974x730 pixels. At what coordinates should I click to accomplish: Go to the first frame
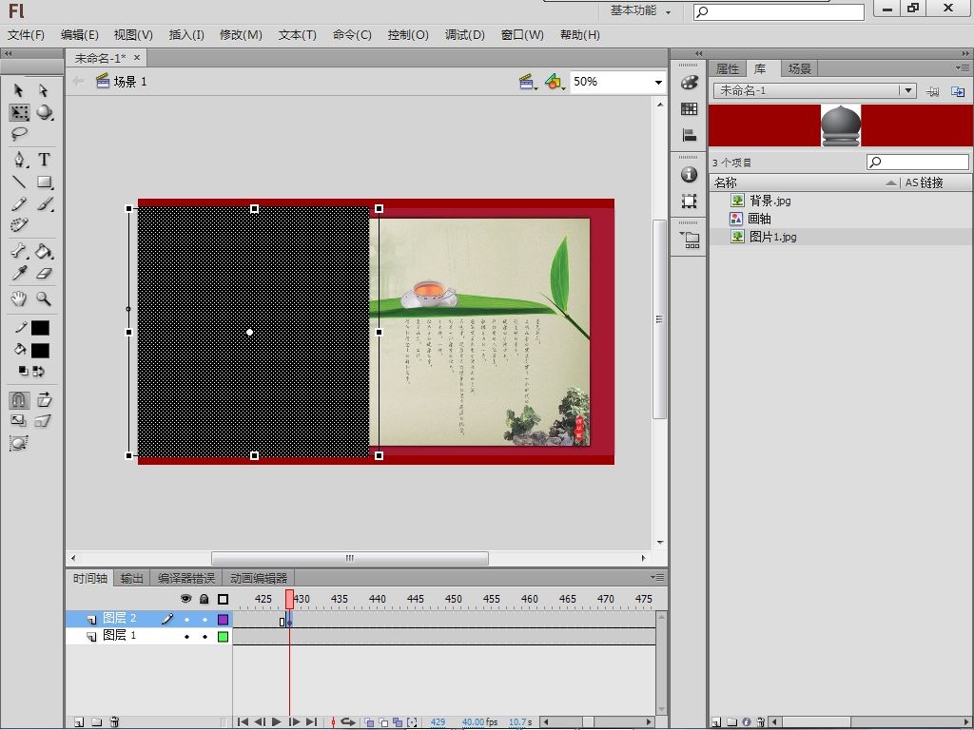pyautogui.click(x=243, y=722)
